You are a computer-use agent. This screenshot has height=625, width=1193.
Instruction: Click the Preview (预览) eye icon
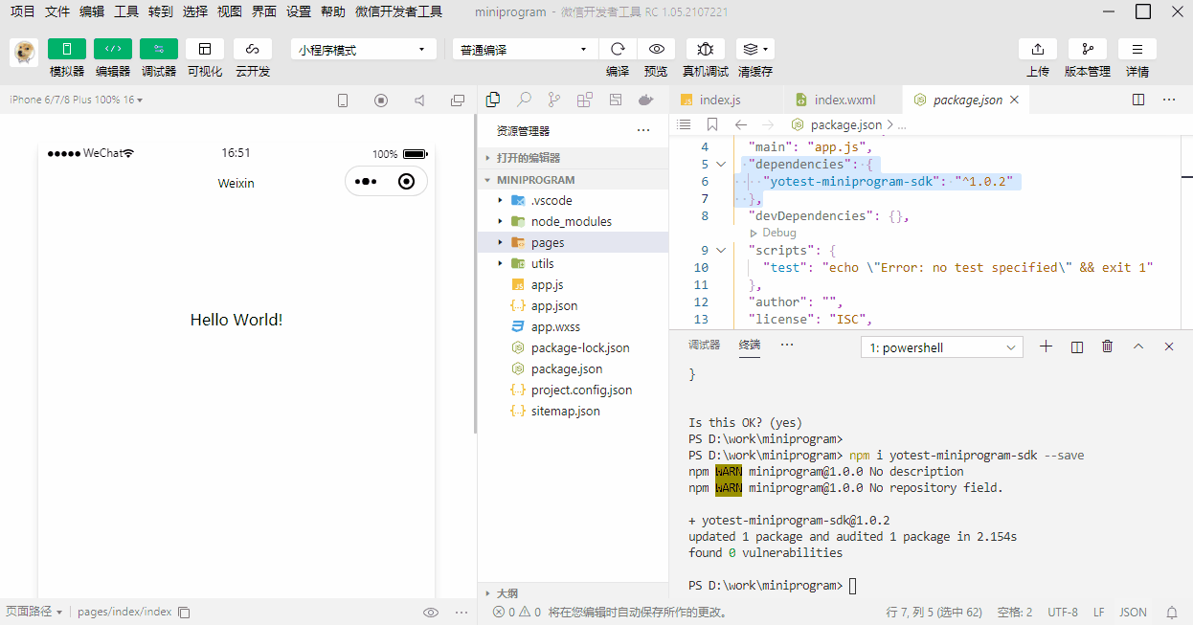click(x=656, y=49)
